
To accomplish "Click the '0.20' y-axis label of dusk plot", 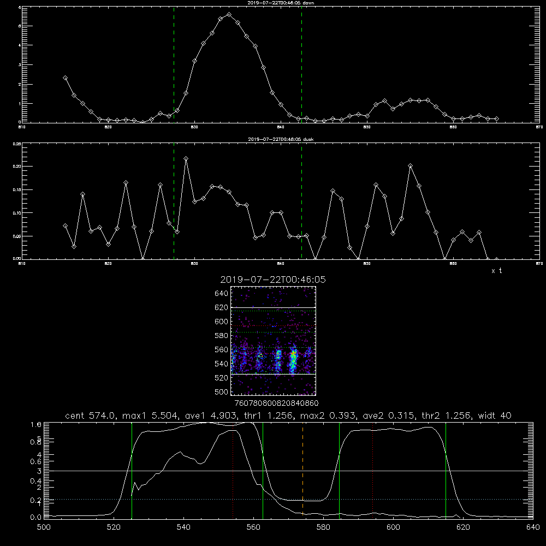I will point(17,167).
